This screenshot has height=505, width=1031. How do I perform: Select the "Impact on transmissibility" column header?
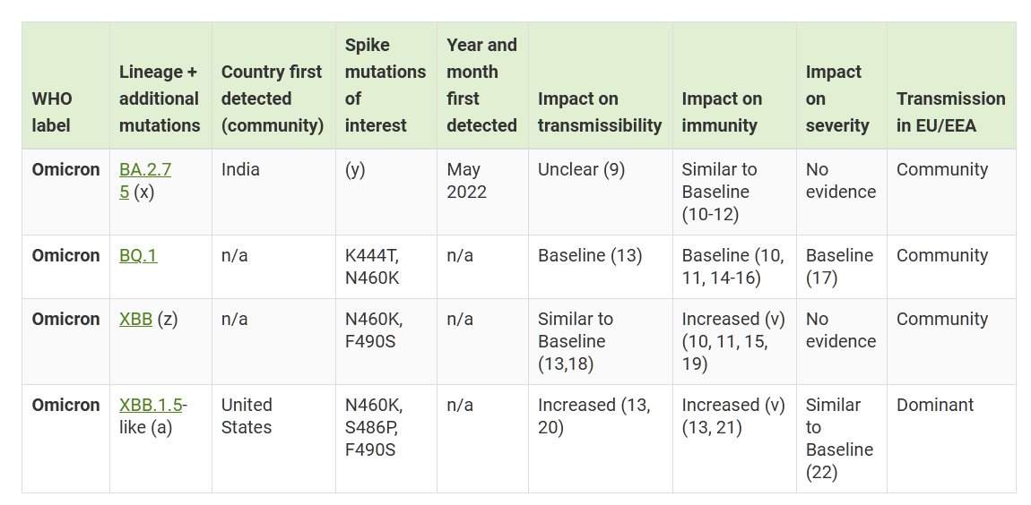point(600,112)
